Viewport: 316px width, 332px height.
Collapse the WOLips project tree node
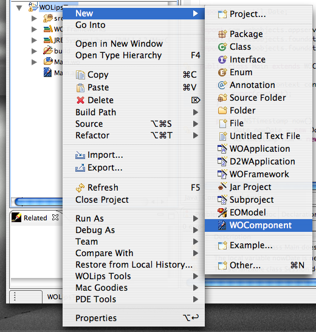point(19,8)
